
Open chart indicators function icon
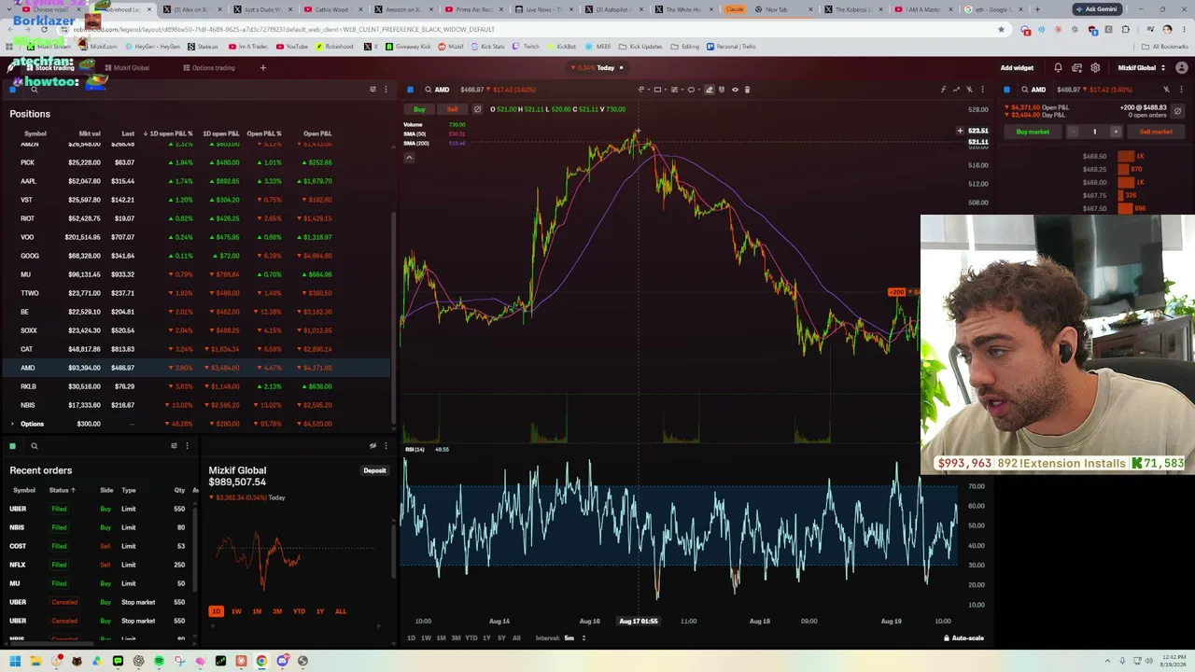coord(943,90)
